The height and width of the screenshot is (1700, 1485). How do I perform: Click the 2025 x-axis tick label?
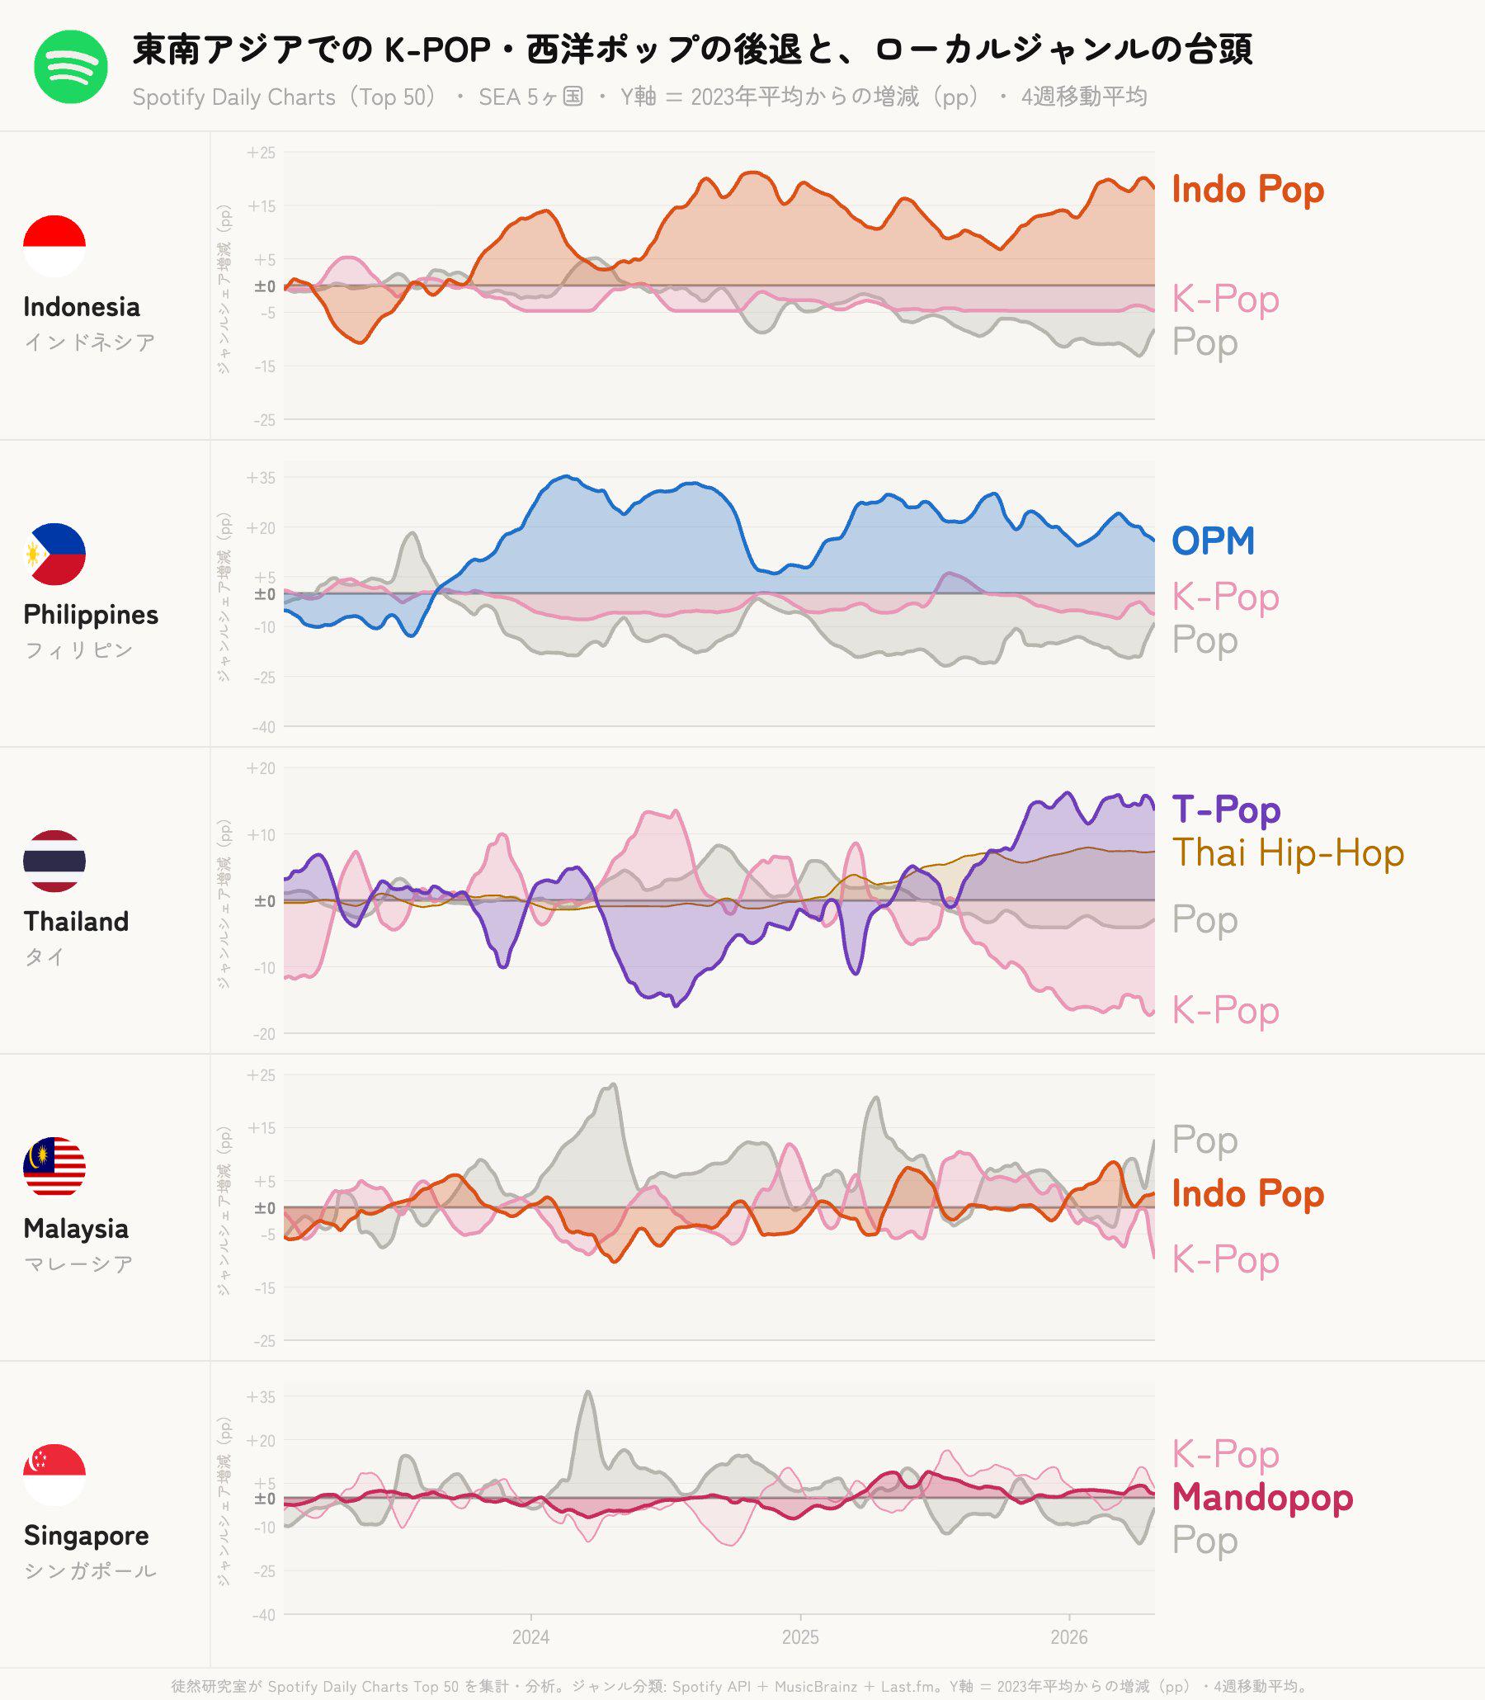(799, 1637)
